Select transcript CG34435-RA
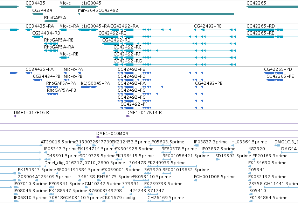The width and height of the screenshot is (298, 203). click(x=29, y=30)
